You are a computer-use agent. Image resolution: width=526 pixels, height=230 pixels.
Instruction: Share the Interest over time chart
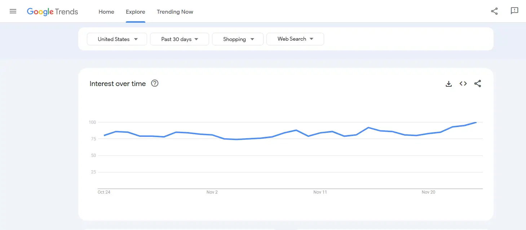click(x=478, y=84)
